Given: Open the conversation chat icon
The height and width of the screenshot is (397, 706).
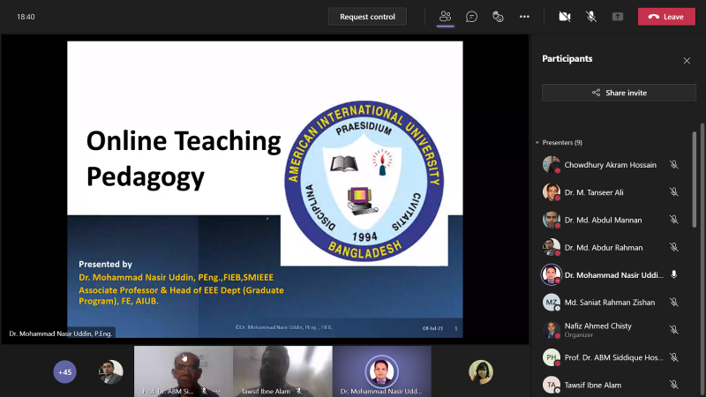Looking at the screenshot, I should pyautogui.click(x=471, y=17).
